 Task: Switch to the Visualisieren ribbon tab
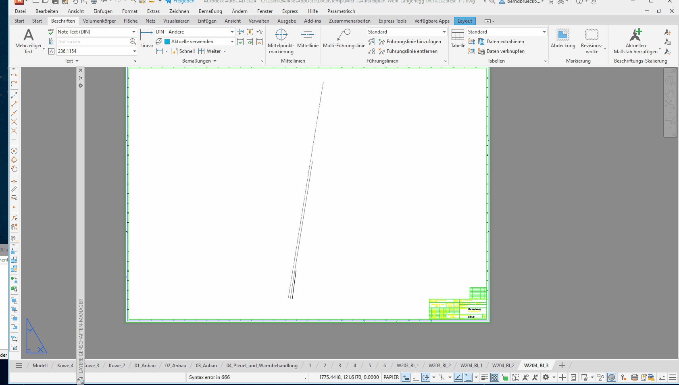coord(176,21)
